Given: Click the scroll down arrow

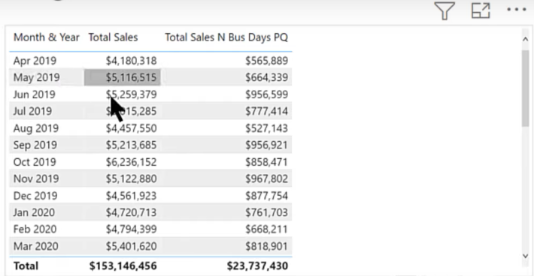Looking at the screenshot, I should 525,256.
